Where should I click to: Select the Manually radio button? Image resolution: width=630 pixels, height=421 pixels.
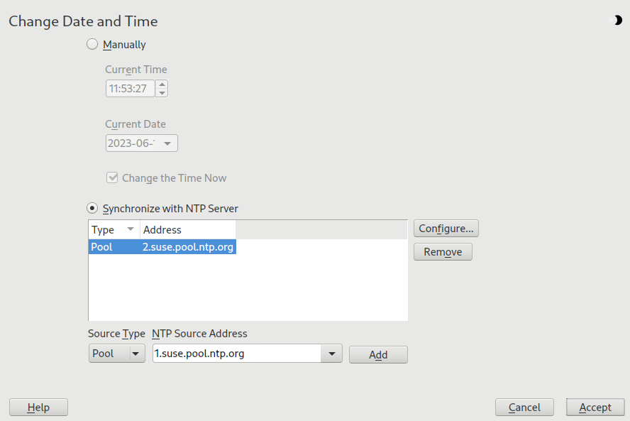92,45
